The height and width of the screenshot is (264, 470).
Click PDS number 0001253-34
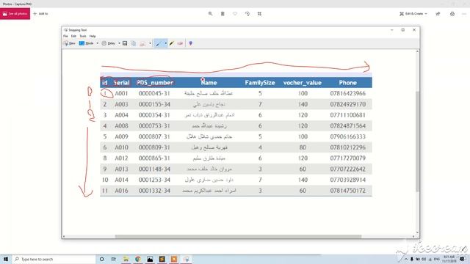pyautogui.click(x=154, y=180)
